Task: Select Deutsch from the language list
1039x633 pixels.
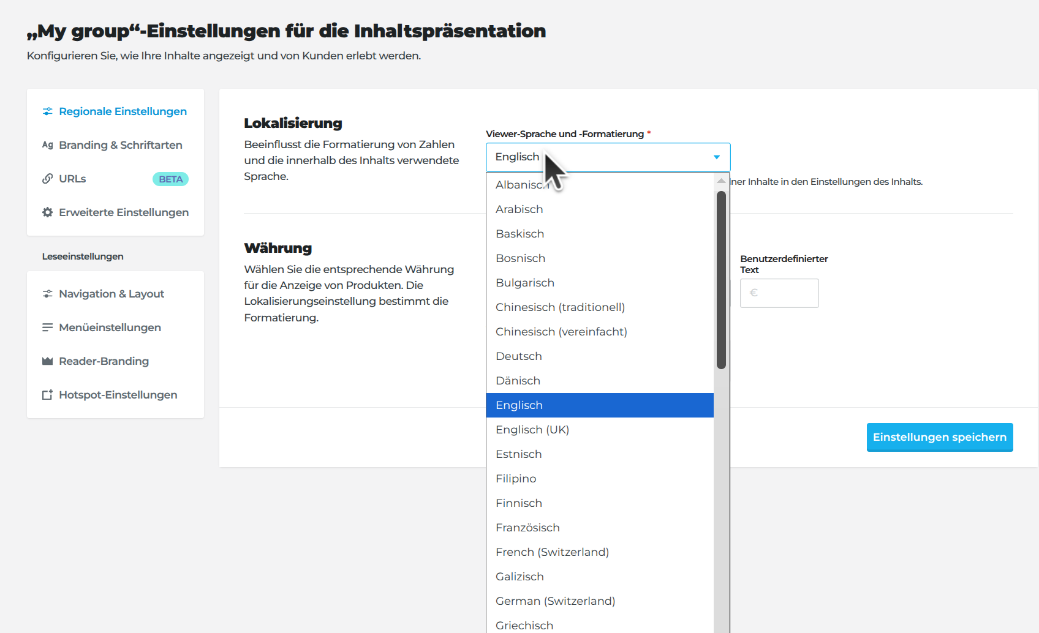Action: (x=519, y=356)
